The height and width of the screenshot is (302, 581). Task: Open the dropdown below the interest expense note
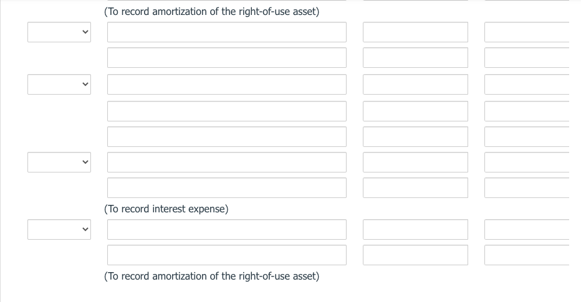coord(59,229)
